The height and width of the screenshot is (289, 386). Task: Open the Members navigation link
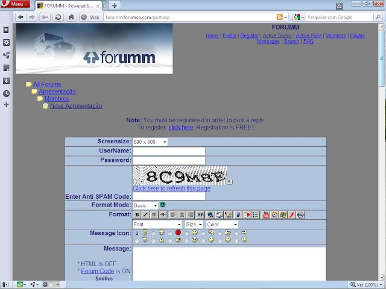pyautogui.click(x=335, y=36)
